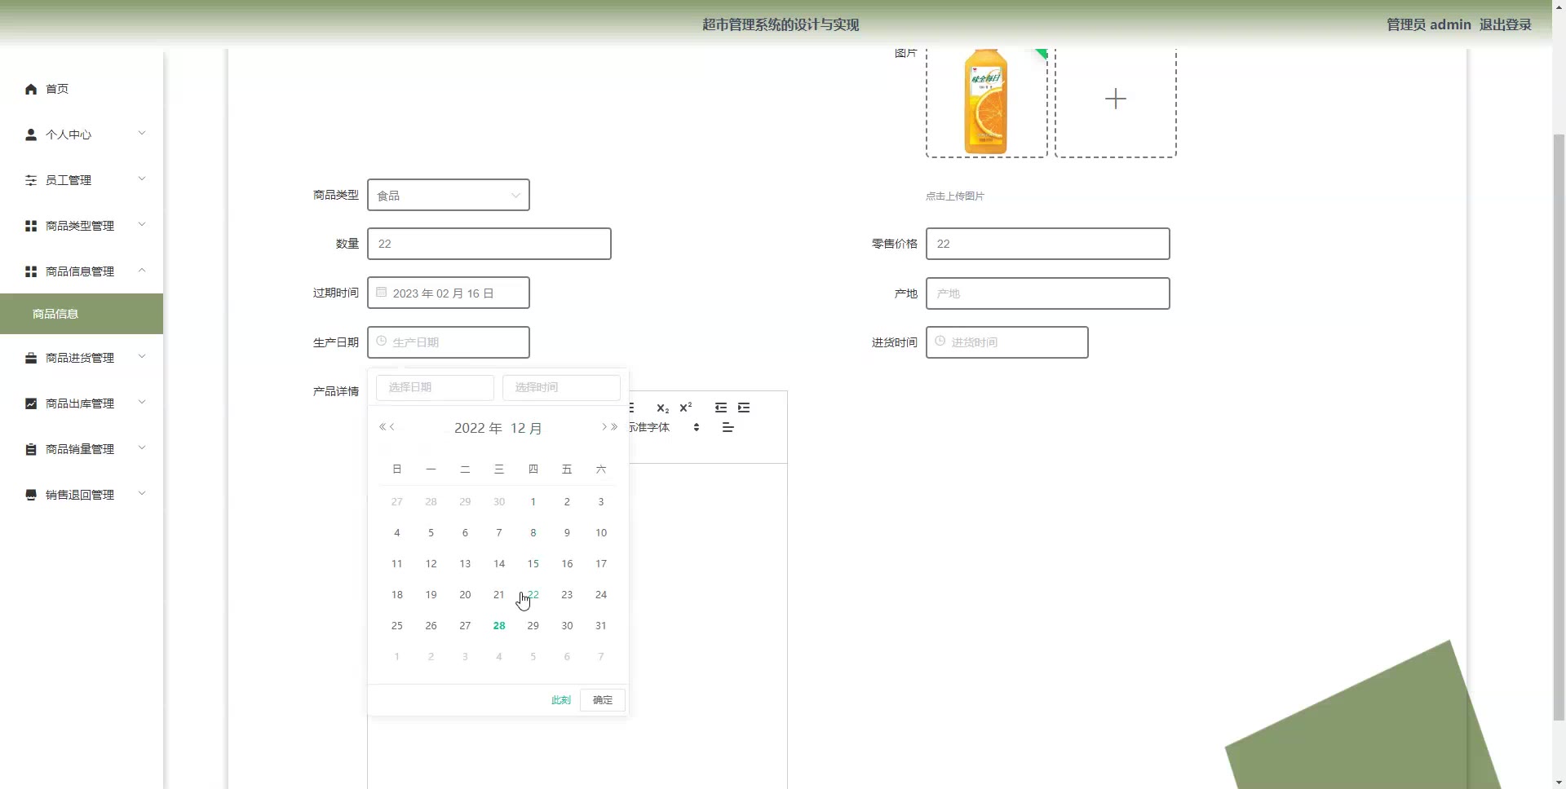
Task: Expand the 商品进货管理 menu chevron
Action: (142, 357)
